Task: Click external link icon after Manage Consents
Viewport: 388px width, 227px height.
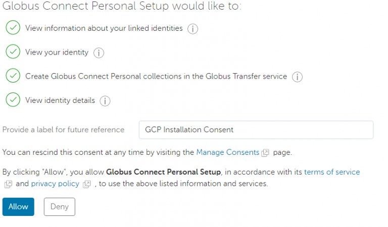Action: [265, 152]
